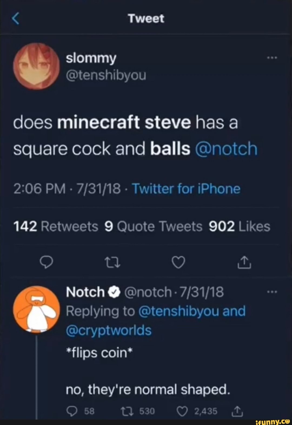The height and width of the screenshot is (425, 292).
Task: Open the @cryptworlds mention link
Action: pos(109,330)
